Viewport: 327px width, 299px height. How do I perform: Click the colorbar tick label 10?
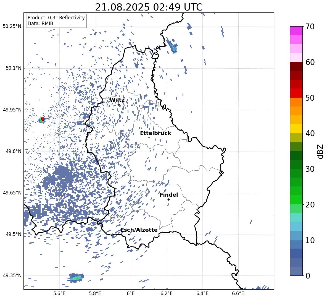(x=310, y=240)
